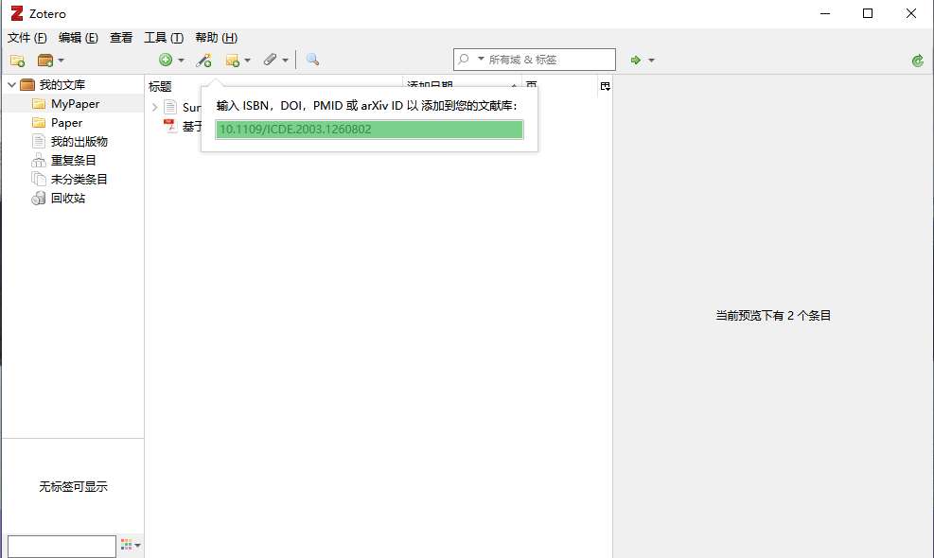The height and width of the screenshot is (558, 934).
Task: Select the PDF item starting with 基于
Action: (x=191, y=126)
